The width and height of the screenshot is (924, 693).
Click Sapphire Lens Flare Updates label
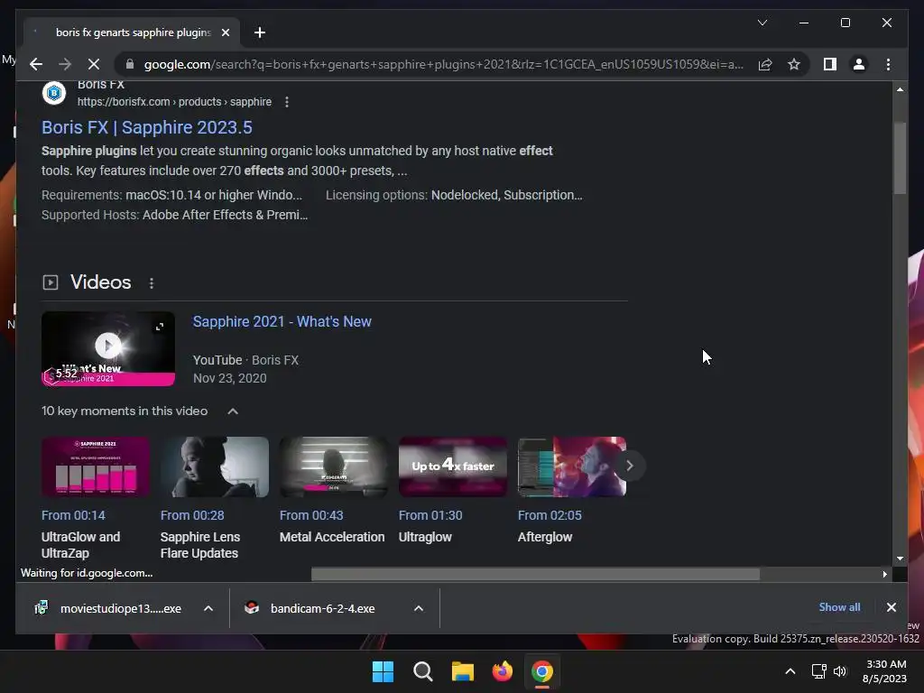click(x=200, y=545)
